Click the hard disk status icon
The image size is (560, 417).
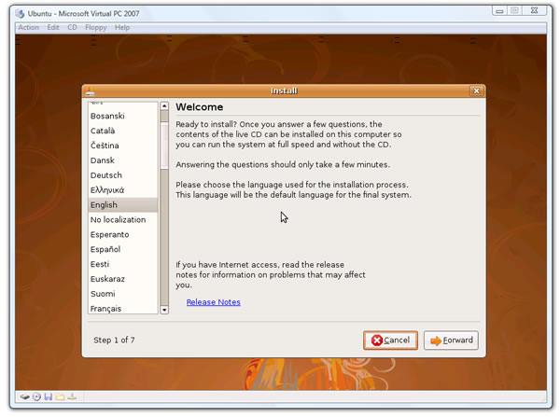[x=25, y=396]
